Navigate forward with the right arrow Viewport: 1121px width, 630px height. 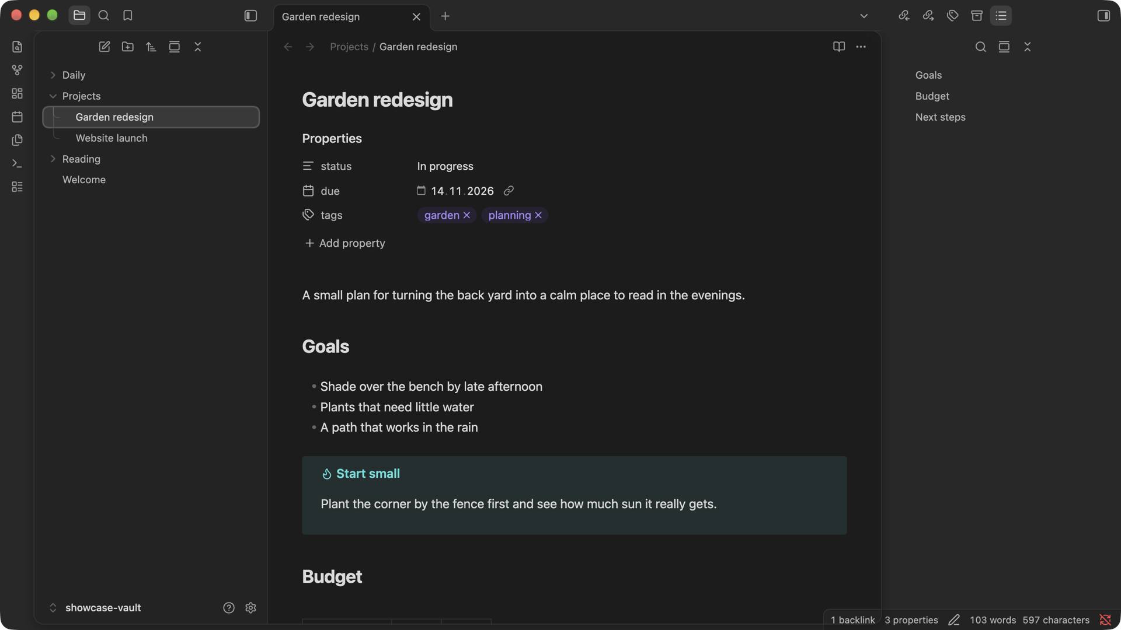coord(310,47)
